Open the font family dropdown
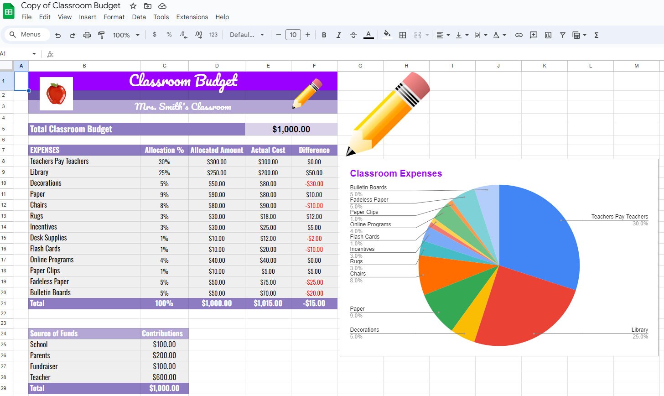The image size is (664, 396). 247,35
